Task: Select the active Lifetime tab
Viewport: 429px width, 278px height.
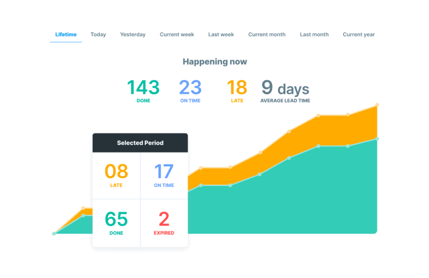Action: click(x=66, y=34)
